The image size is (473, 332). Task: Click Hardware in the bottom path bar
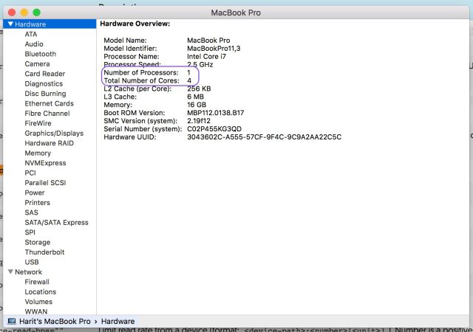click(118, 322)
